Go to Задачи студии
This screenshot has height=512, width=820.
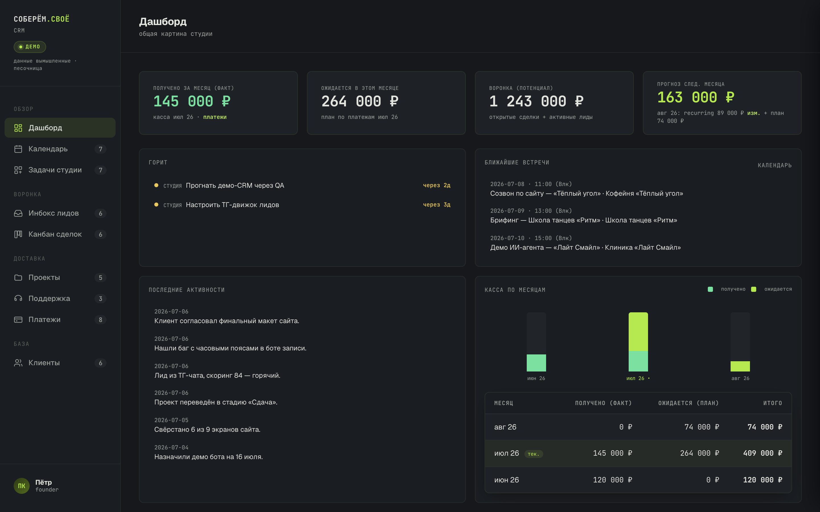pyautogui.click(x=60, y=170)
